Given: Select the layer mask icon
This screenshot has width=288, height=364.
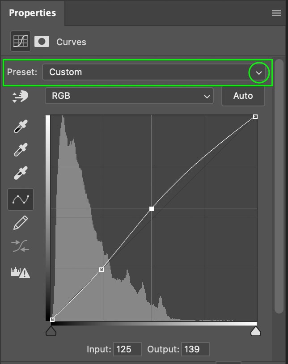Looking at the screenshot, I should tap(42, 42).
